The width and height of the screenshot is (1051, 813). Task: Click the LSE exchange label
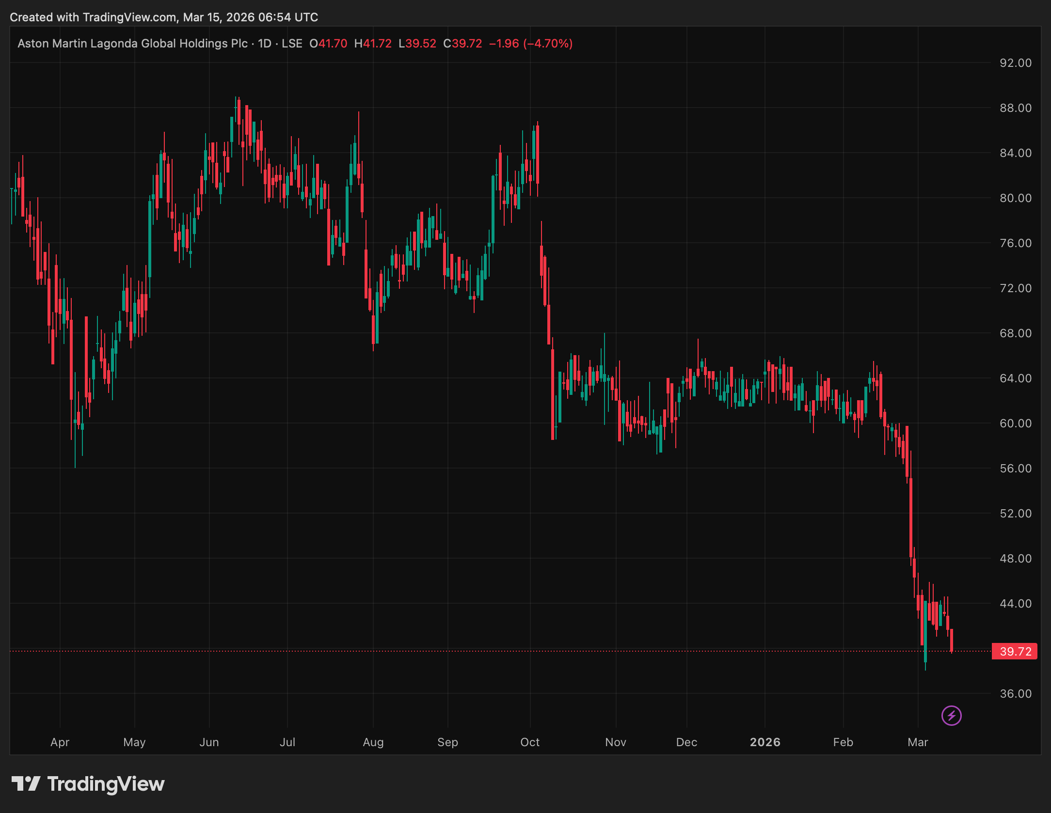[292, 44]
